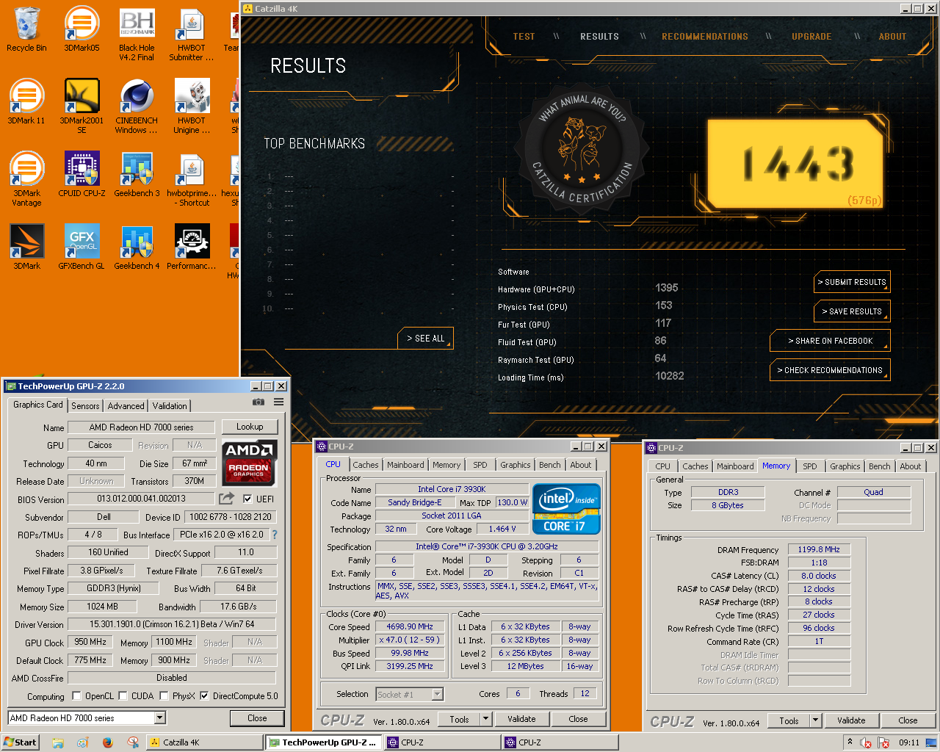Open the Validation tab in GPU-Z
Image resolution: width=940 pixels, height=752 pixels.
(170, 405)
